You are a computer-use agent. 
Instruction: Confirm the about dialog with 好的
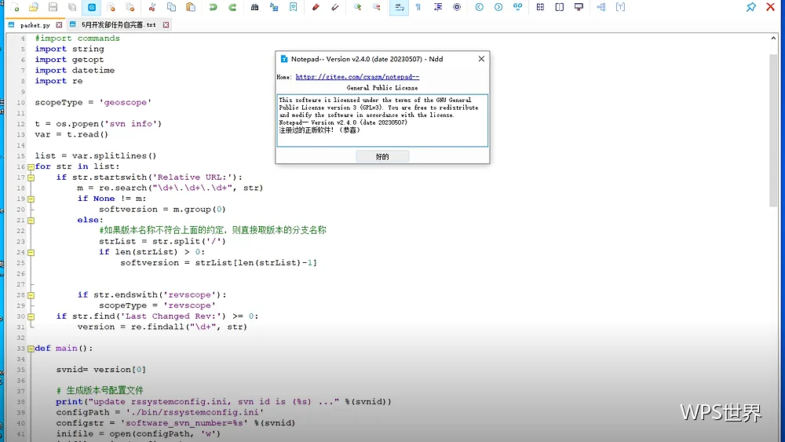pos(382,157)
